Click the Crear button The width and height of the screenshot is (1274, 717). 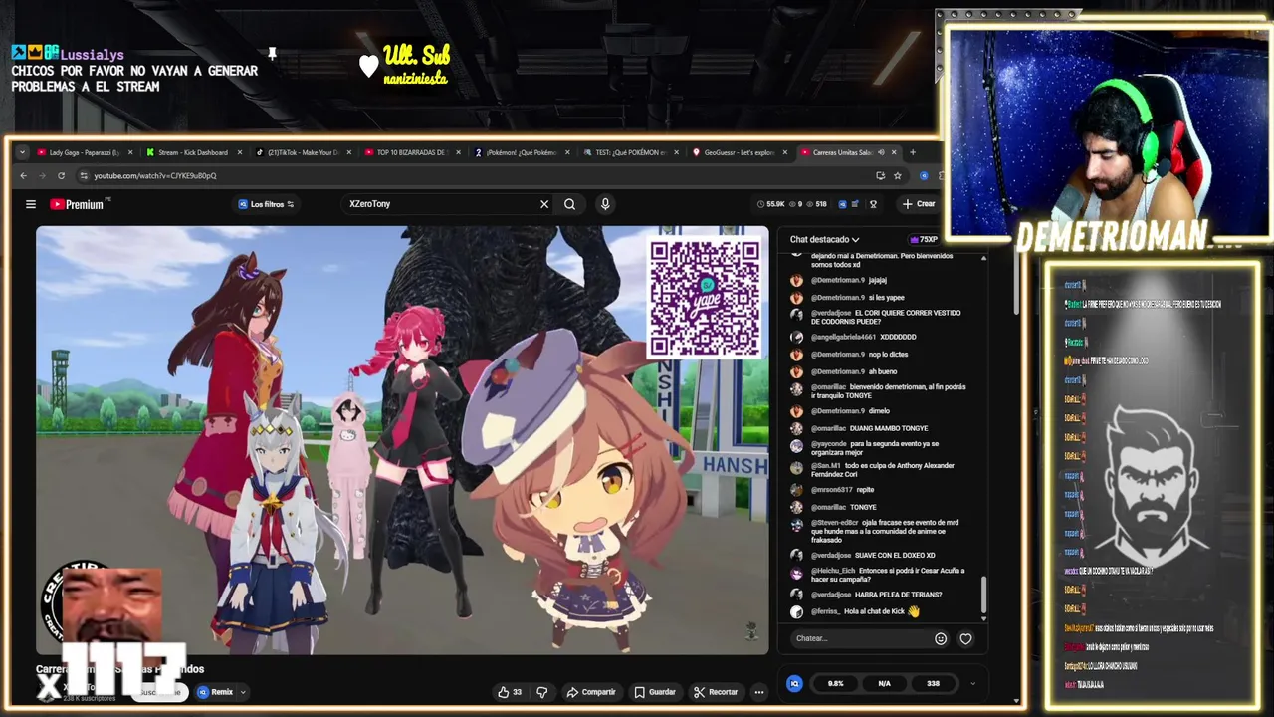click(919, 204)
